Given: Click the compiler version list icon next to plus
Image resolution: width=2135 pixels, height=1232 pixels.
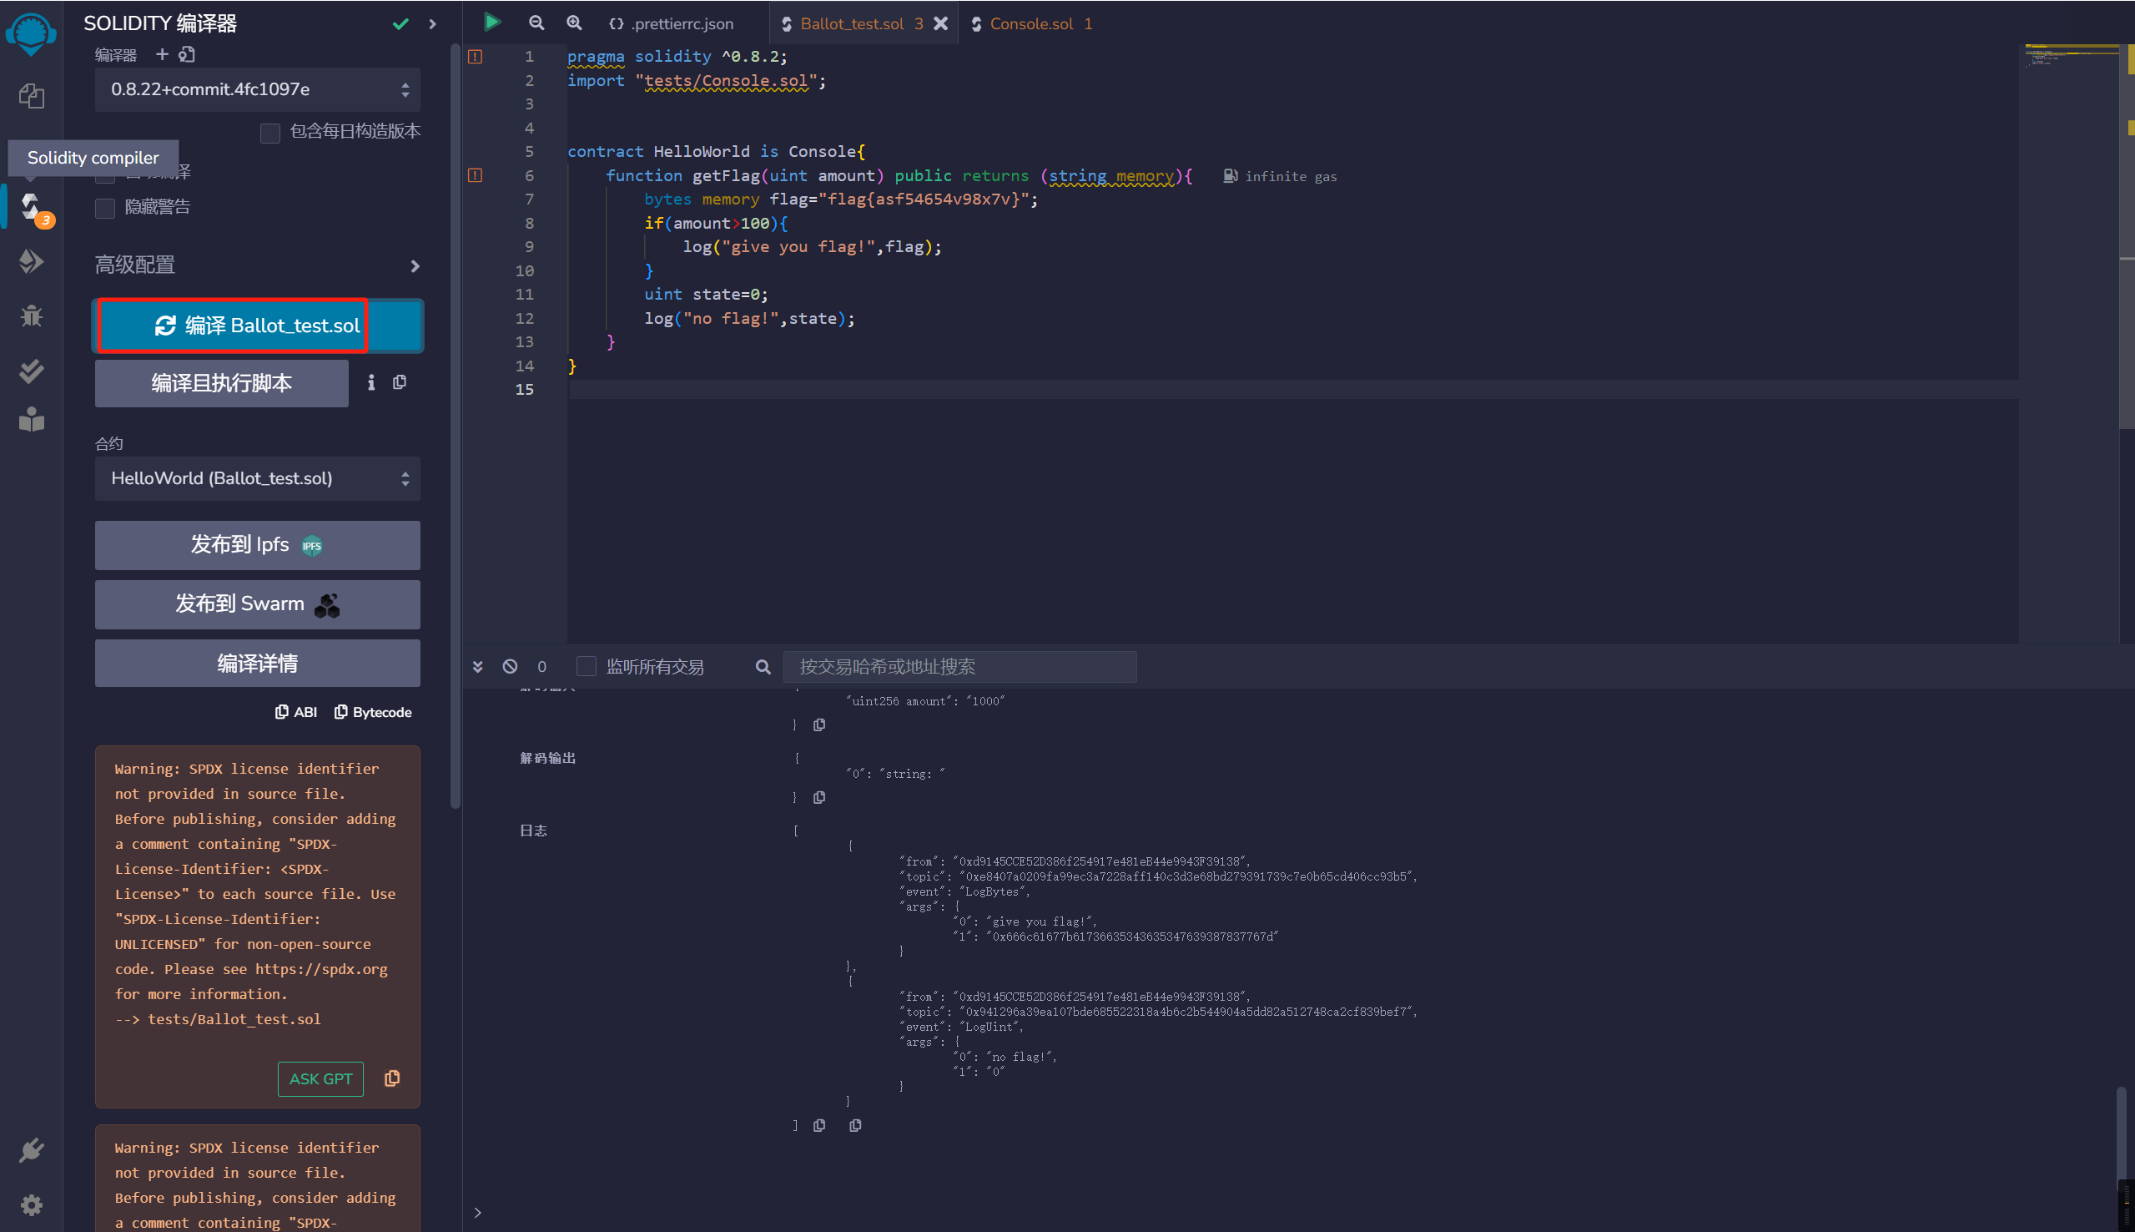Looking at the screenshot, I should (x=187, y=54).
